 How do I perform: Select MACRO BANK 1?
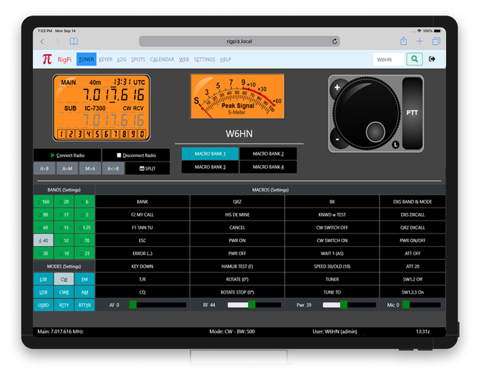(x=210, y=154)
